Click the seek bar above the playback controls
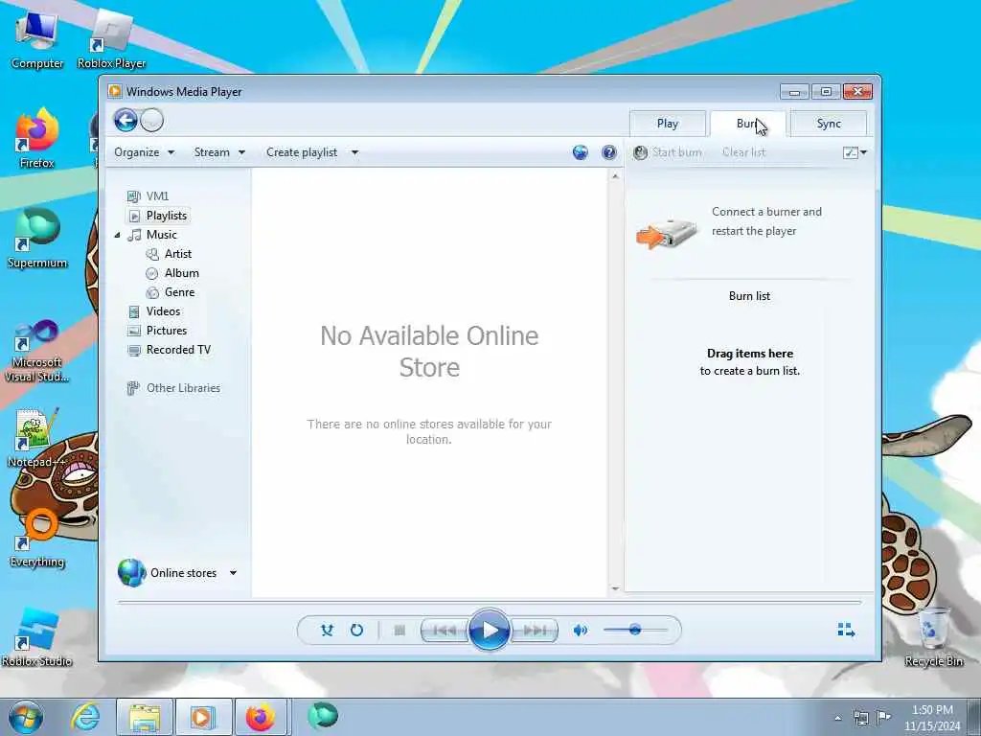The image size is (981, 736). (x=490, y=602)
